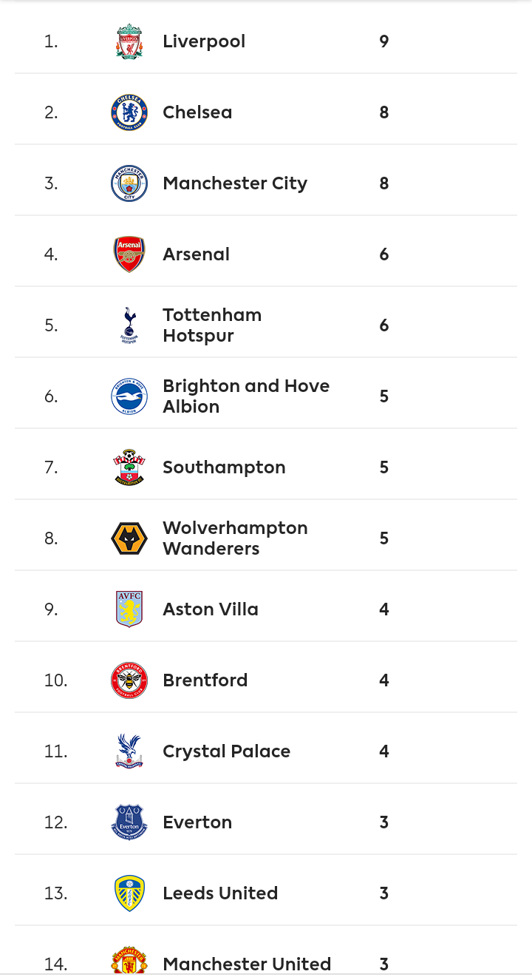Screen dimensions: 532x977
Task: Click the Wolverhampton Wanderers wolf logo
Action: pyautogui.click(x=129, y=538)
